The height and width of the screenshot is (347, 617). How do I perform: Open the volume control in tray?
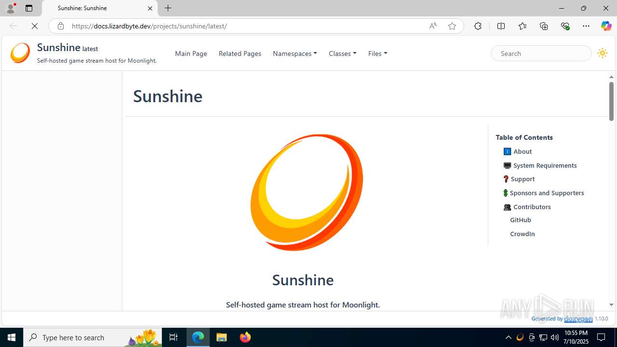554,337
